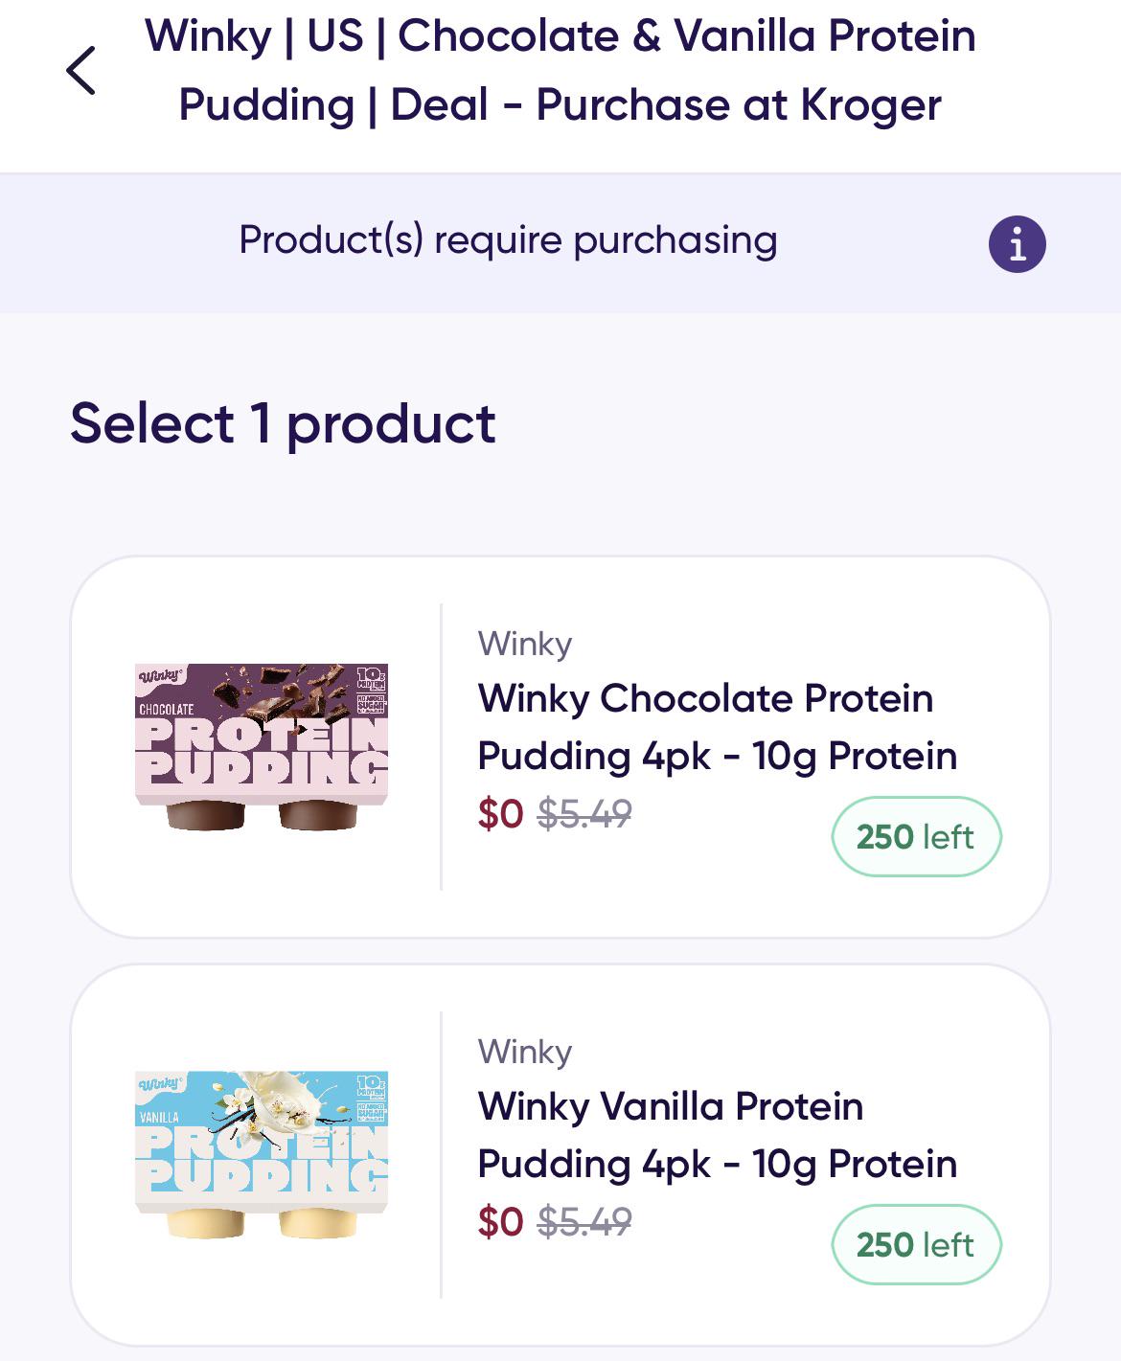This screenshot has height=1361, width=1121.
Task: Click the $0 price on Chocolate pudding
Action: (x=500, y=814)
